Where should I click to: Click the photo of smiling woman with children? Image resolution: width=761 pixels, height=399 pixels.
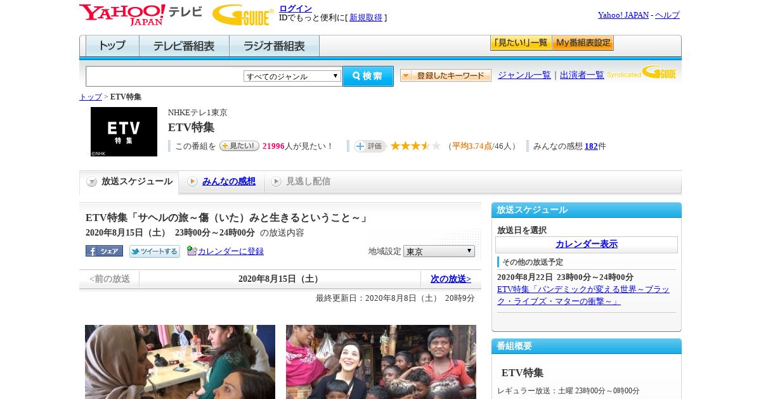pyautogui.click(x=381, y=362)
